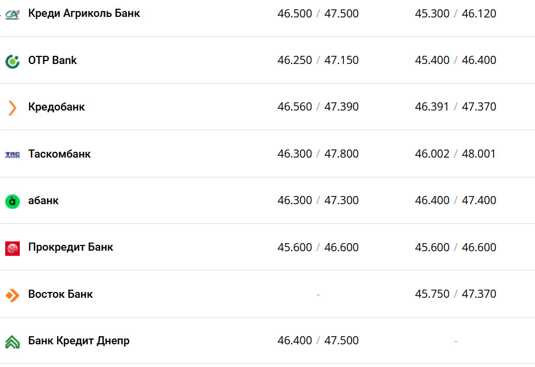Viewport: 535px width, 367px height.
Task: Click the Восток Банк rate 45.750 / 47.370
Action: [455, 294]
